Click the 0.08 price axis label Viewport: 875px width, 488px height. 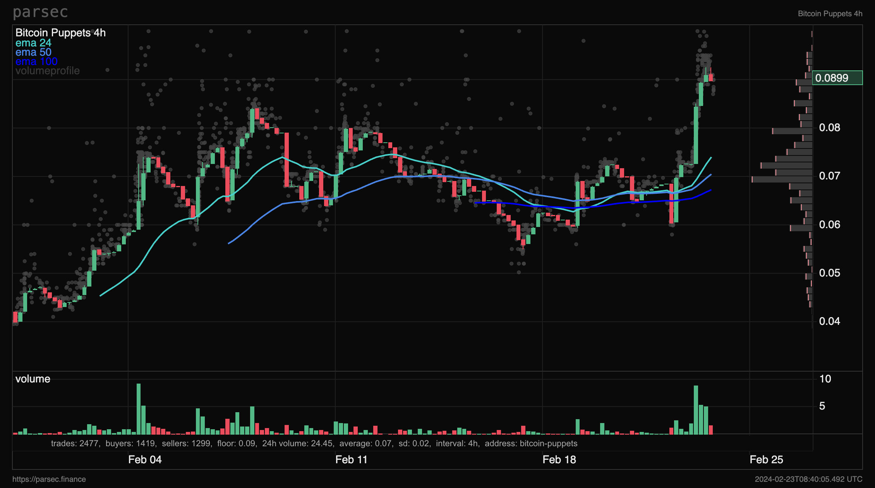tap(829, 128)
